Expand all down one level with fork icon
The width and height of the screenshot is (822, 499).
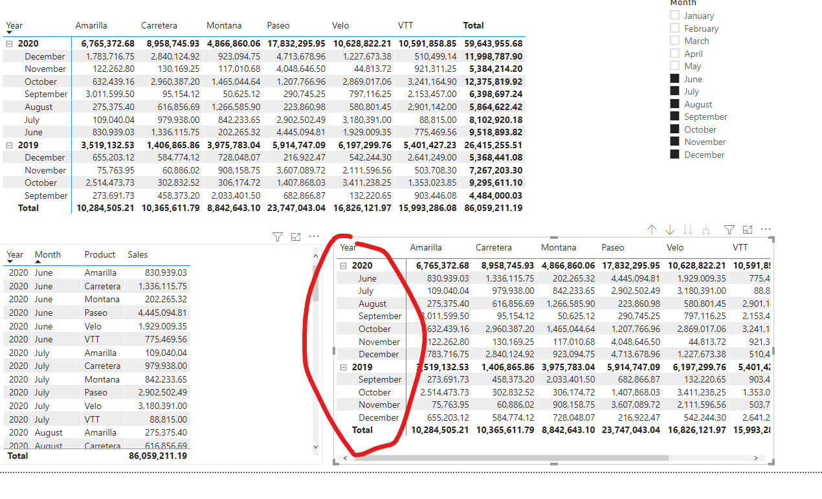pos(706,230)
